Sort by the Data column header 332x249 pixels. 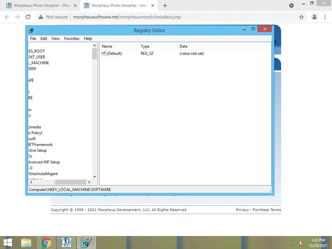[x=224, y=46]
